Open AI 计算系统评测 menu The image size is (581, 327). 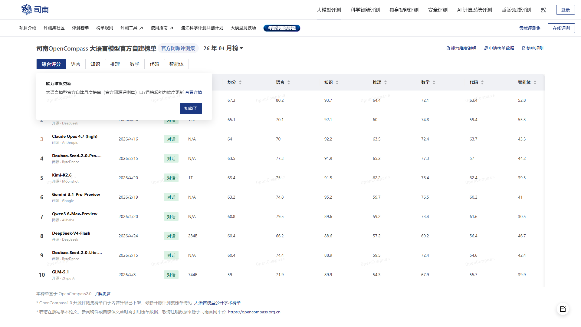[x=474, y=10]
